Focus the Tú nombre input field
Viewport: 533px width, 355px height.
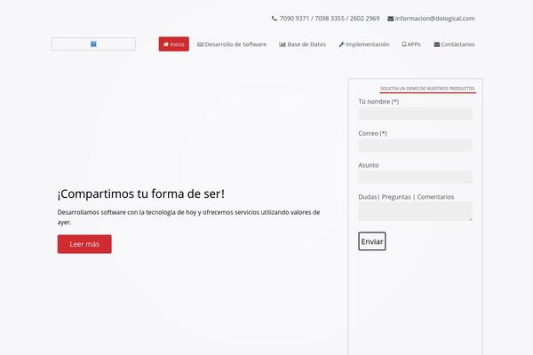click(x=416, y=114)
